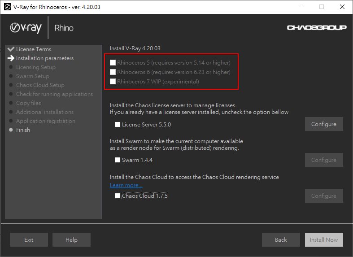The height and width of the screenshot is (257, 353).
Task: Open the Swarm Configure button
Action: click(324, 160)
